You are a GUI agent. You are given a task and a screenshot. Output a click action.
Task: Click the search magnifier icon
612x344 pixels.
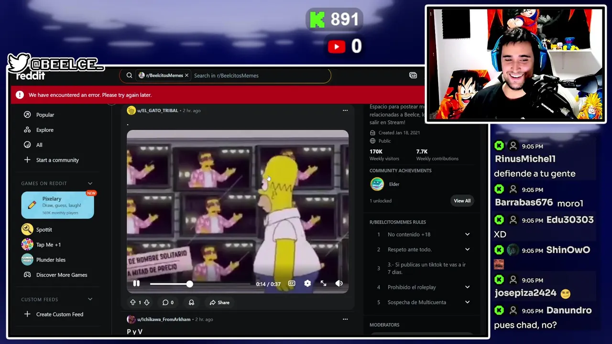129,75
